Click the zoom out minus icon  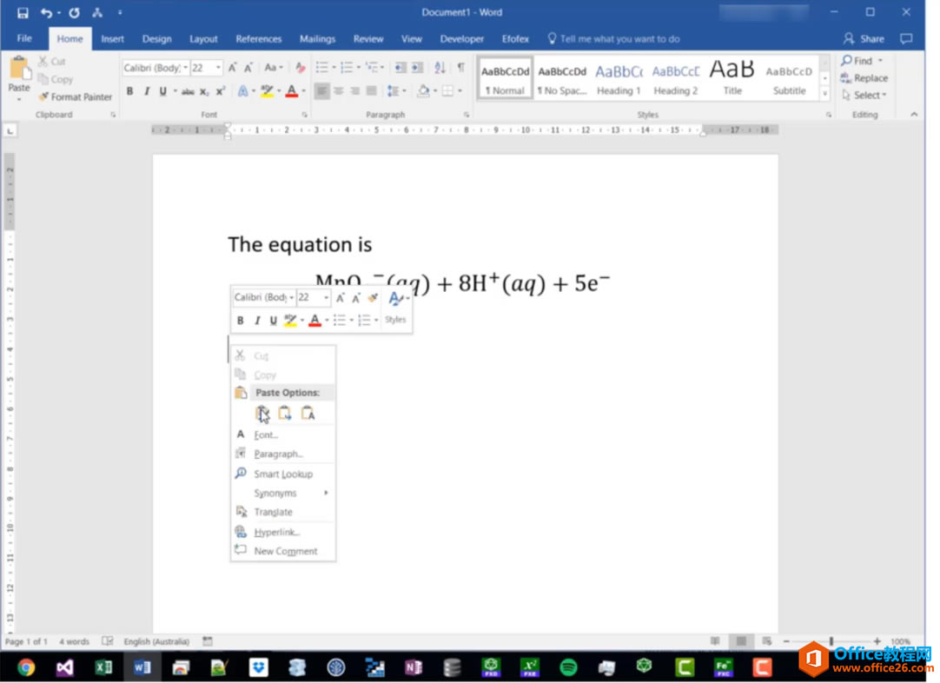pyautogui.click(x=786, y=641)
